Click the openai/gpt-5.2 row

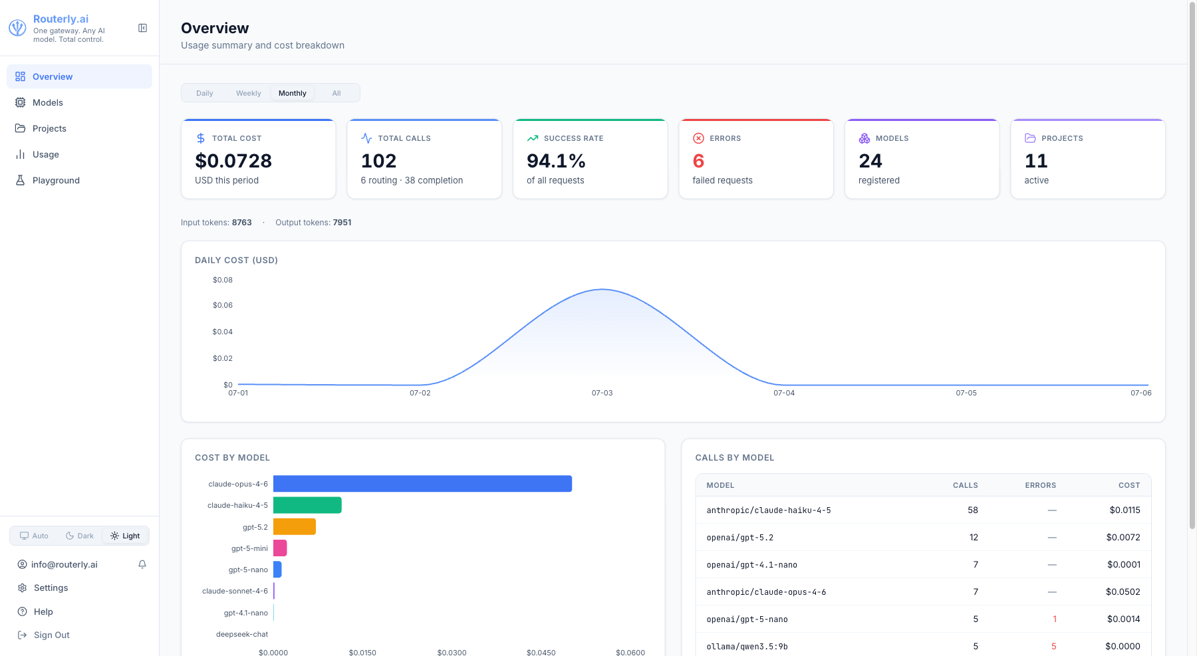923,537
